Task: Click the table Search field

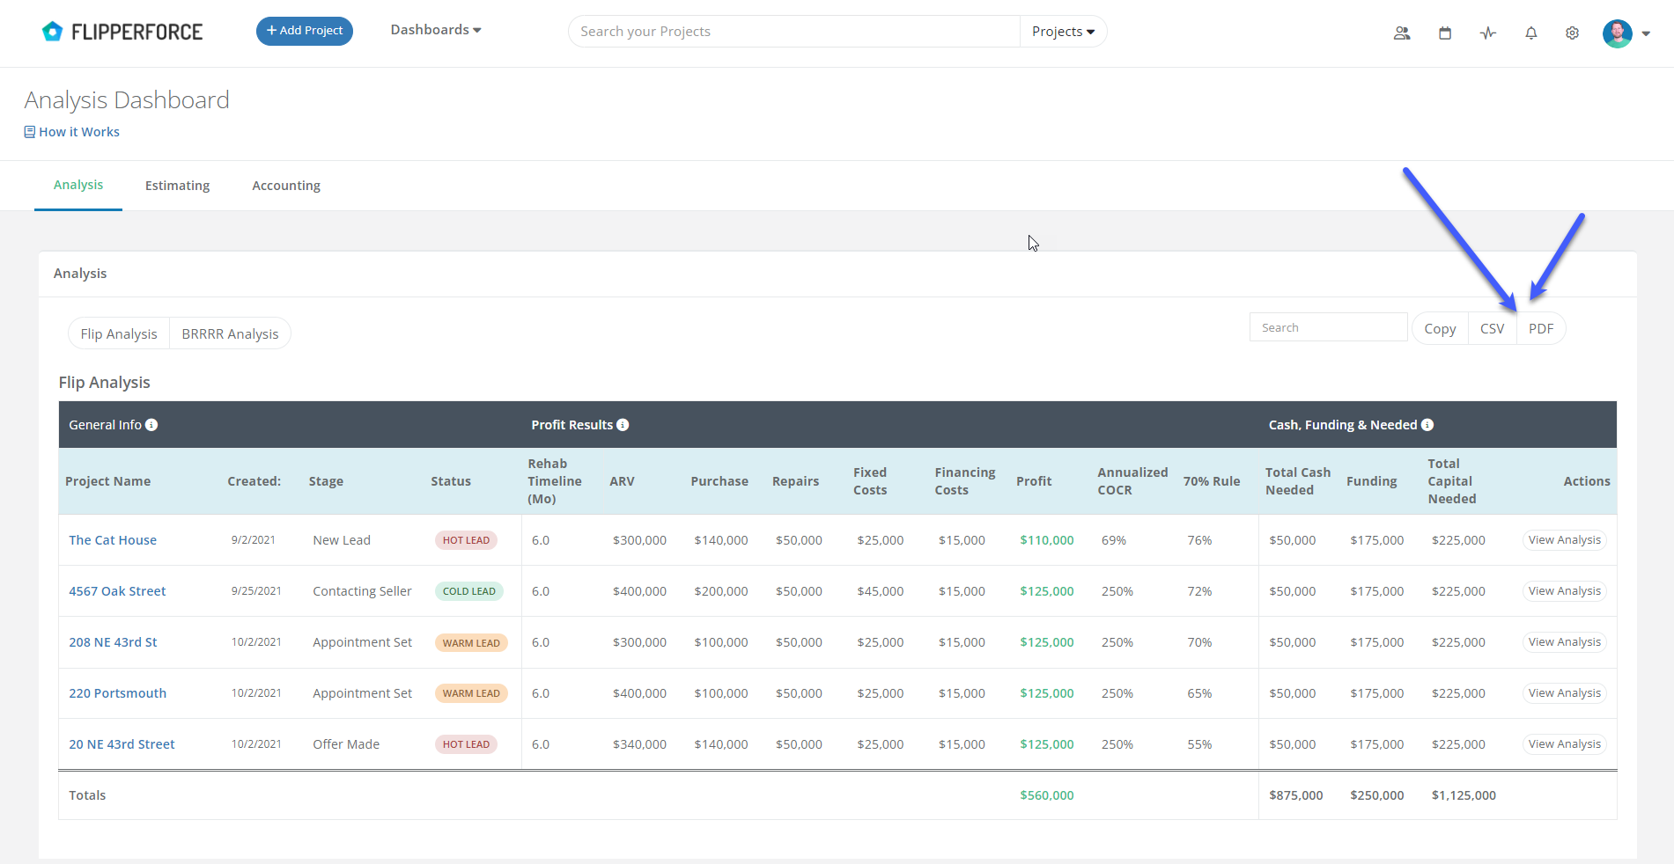Action: point(1328,327)
